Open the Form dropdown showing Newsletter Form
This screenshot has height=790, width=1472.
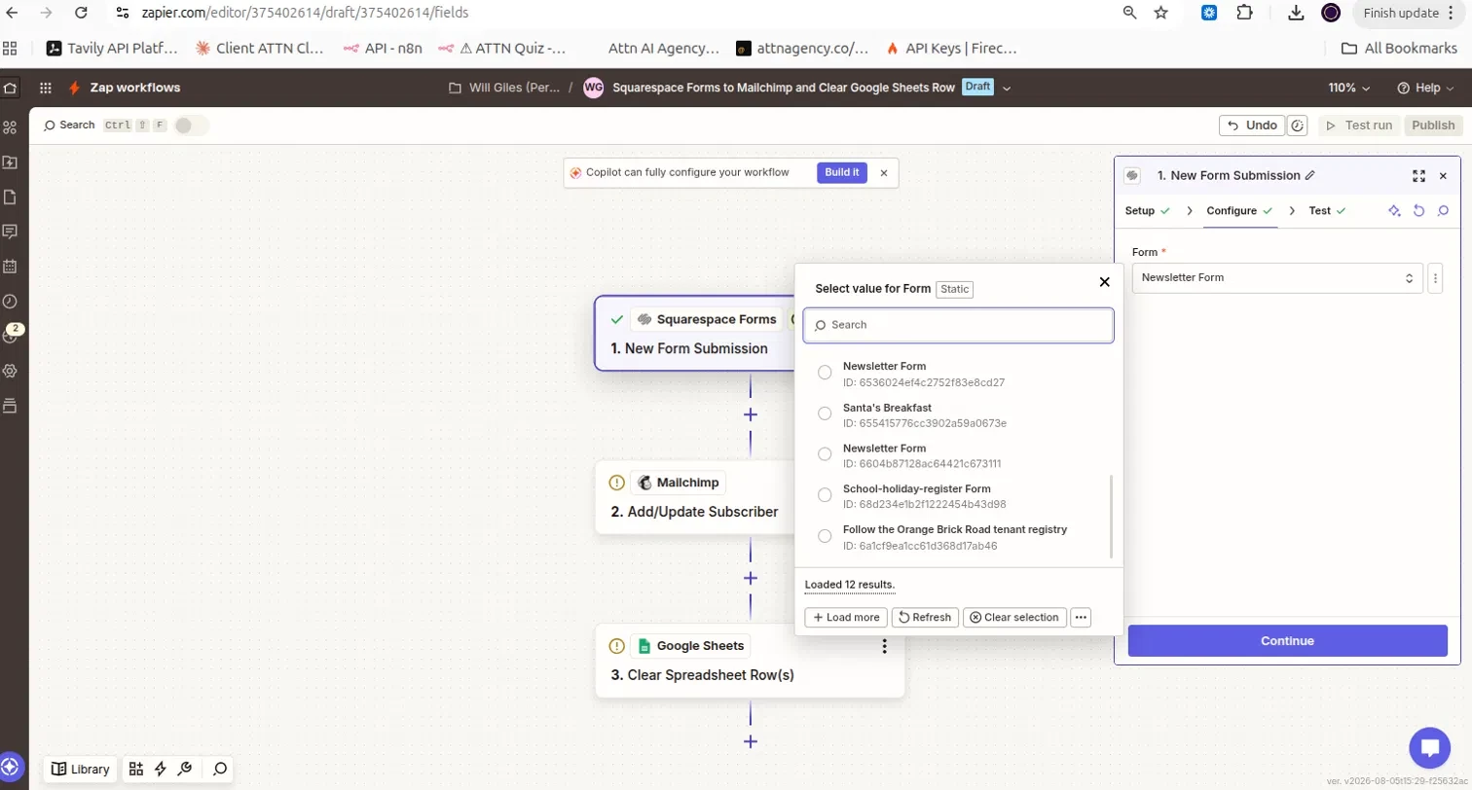click(1277, 278)
